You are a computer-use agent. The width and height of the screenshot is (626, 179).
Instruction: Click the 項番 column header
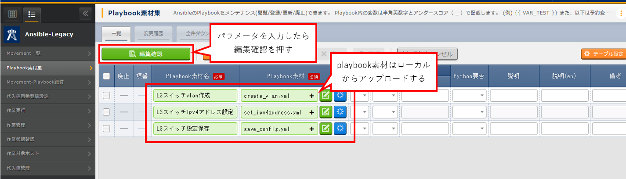[142, 76]
